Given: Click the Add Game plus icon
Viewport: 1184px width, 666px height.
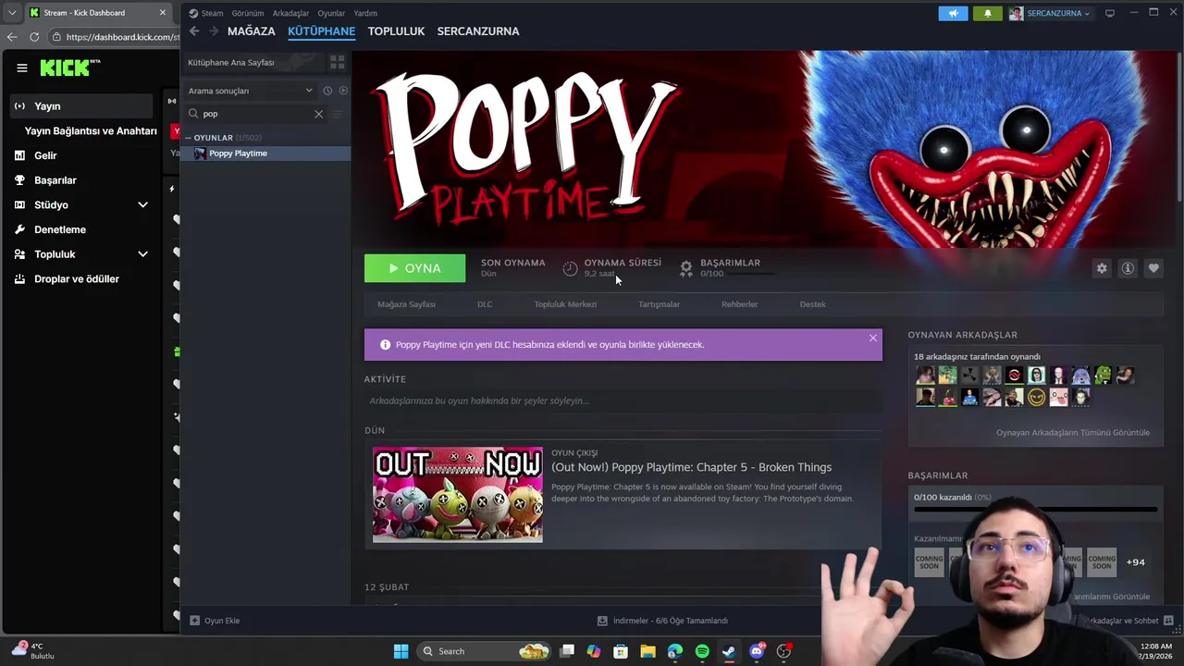Looking at the screenshot, I should [x=194, y=621].
